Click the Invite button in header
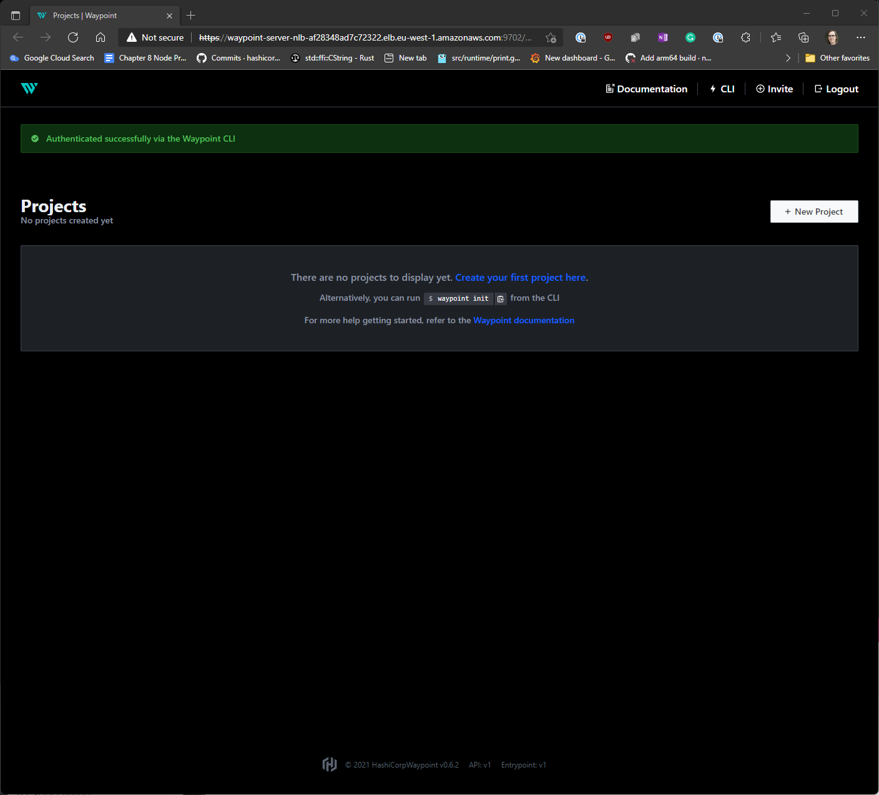This screenshot has height=795, width=879. pyautogui.click(x=774, y=89)
